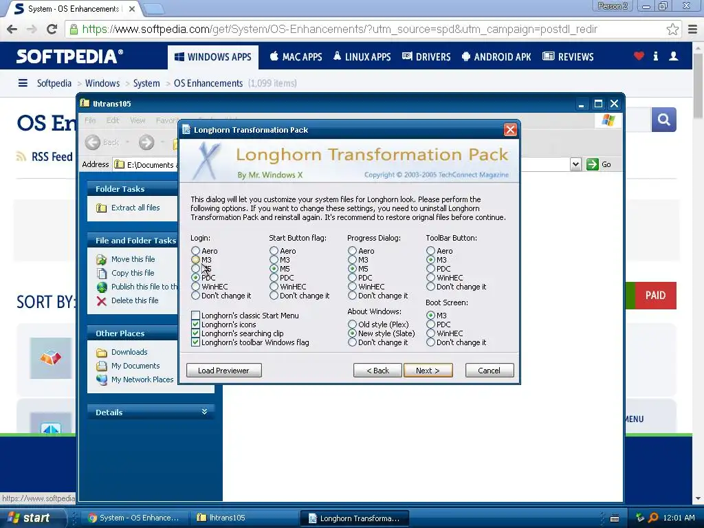This screenshot has height=528, width=704.
Task: Click the Softpedia logo
Action: [x=69, y=56]
